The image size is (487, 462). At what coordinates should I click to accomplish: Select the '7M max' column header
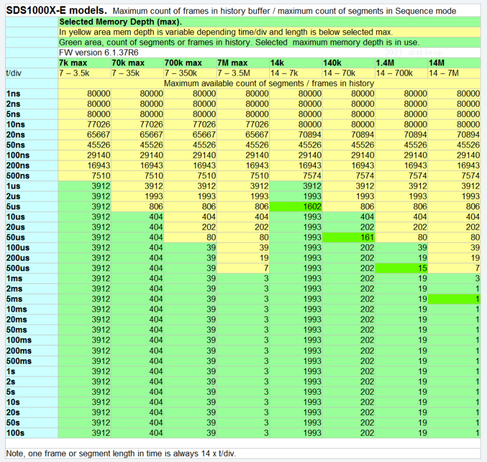[243, 63]
